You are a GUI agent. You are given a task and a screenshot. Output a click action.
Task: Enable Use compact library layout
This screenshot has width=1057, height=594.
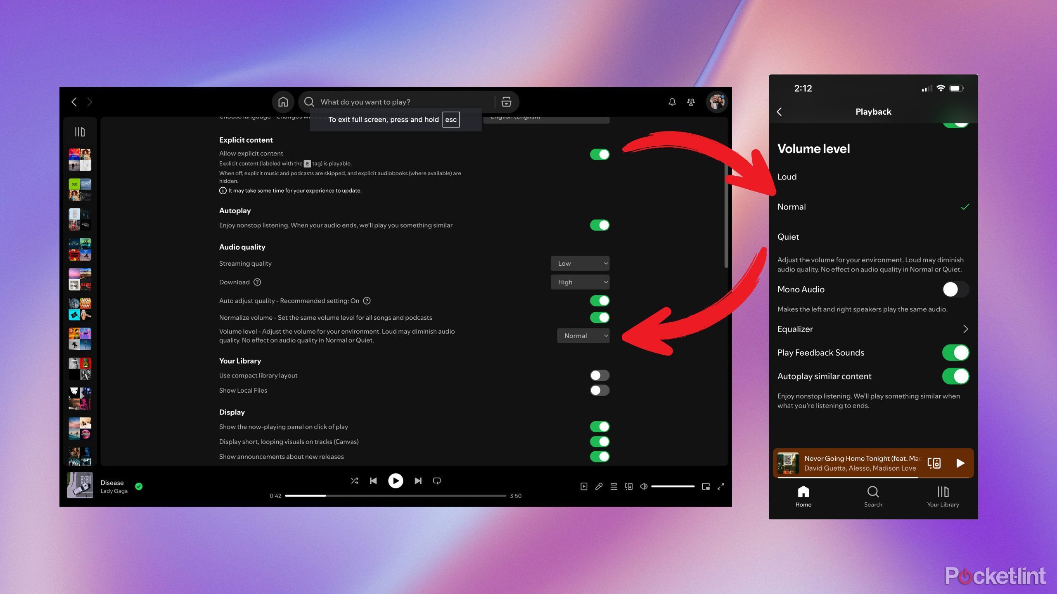pos(600,375)
